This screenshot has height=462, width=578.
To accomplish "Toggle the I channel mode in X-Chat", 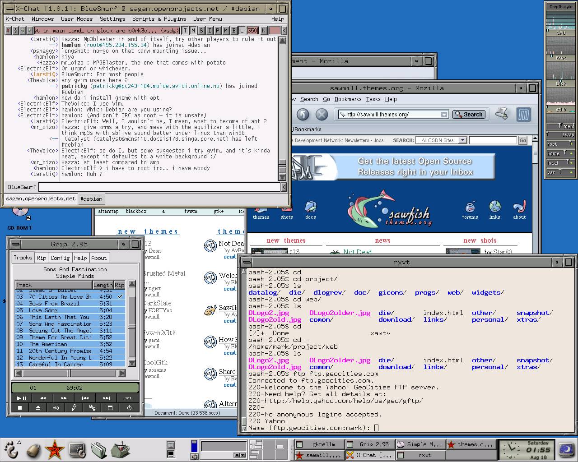I will [x=210, y=31].
